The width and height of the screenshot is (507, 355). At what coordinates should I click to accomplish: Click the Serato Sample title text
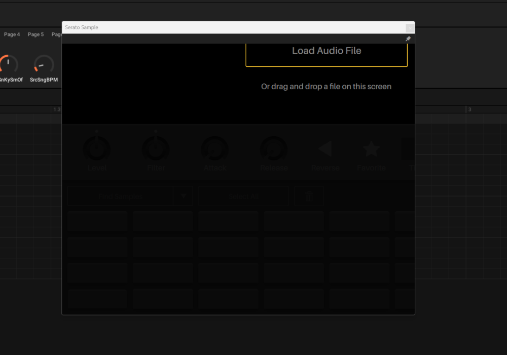[x=82, y=27]
